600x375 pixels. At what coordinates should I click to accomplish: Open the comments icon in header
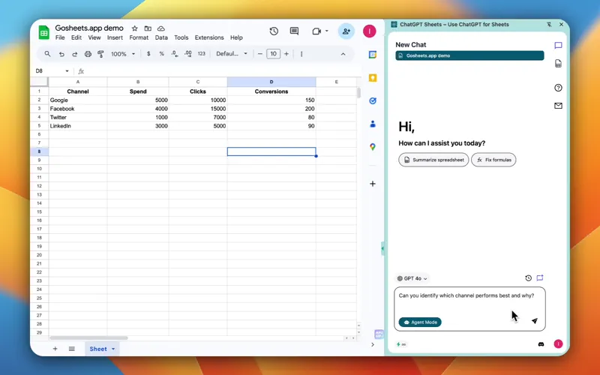point(294,31)
